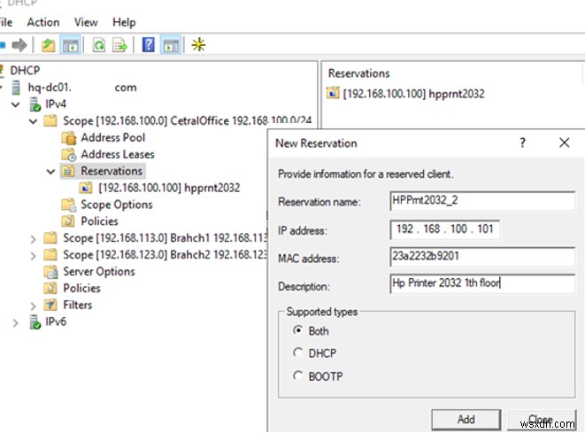
Task: Select the DHCP supported type option
Action: tap(297, 353)
